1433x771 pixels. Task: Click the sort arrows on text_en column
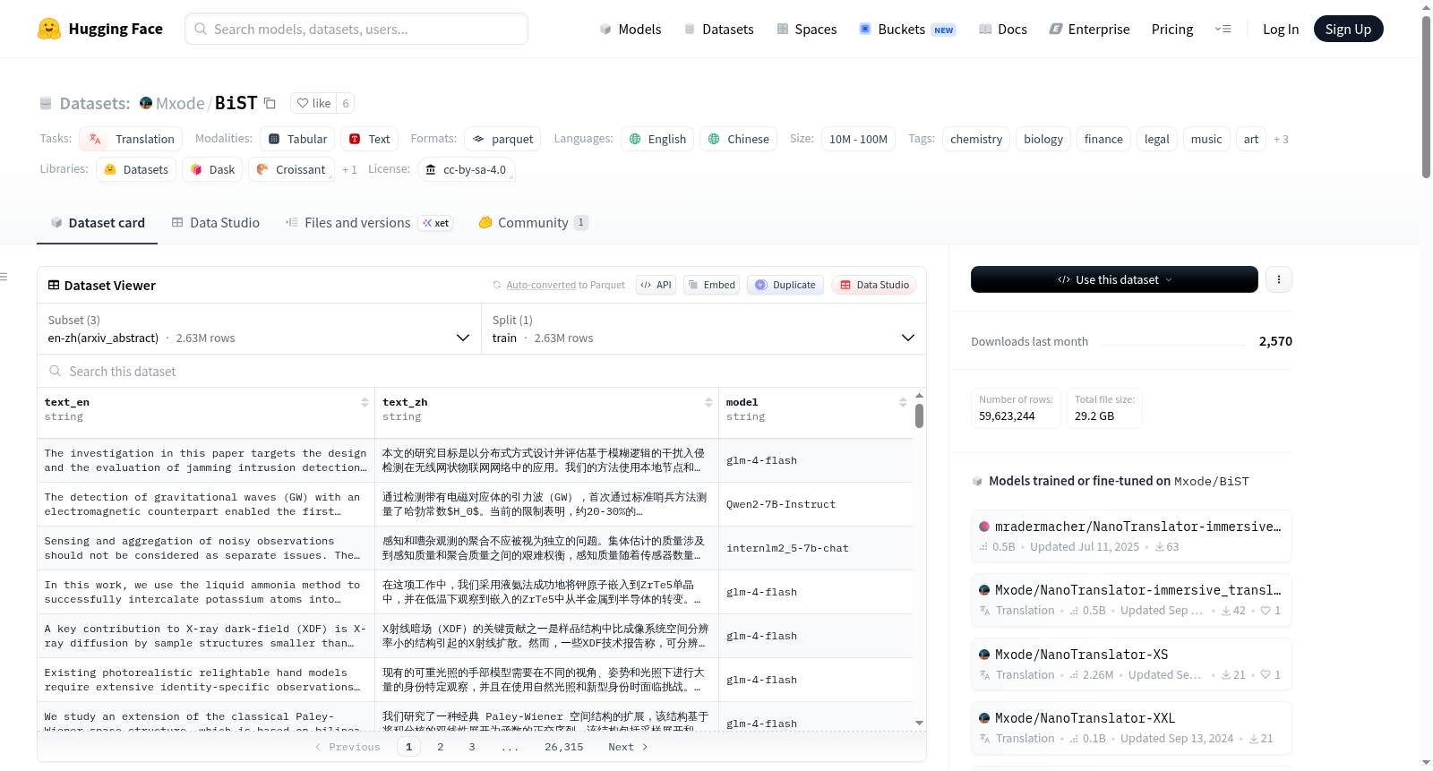pyautogui.click(x=365, y=403)
